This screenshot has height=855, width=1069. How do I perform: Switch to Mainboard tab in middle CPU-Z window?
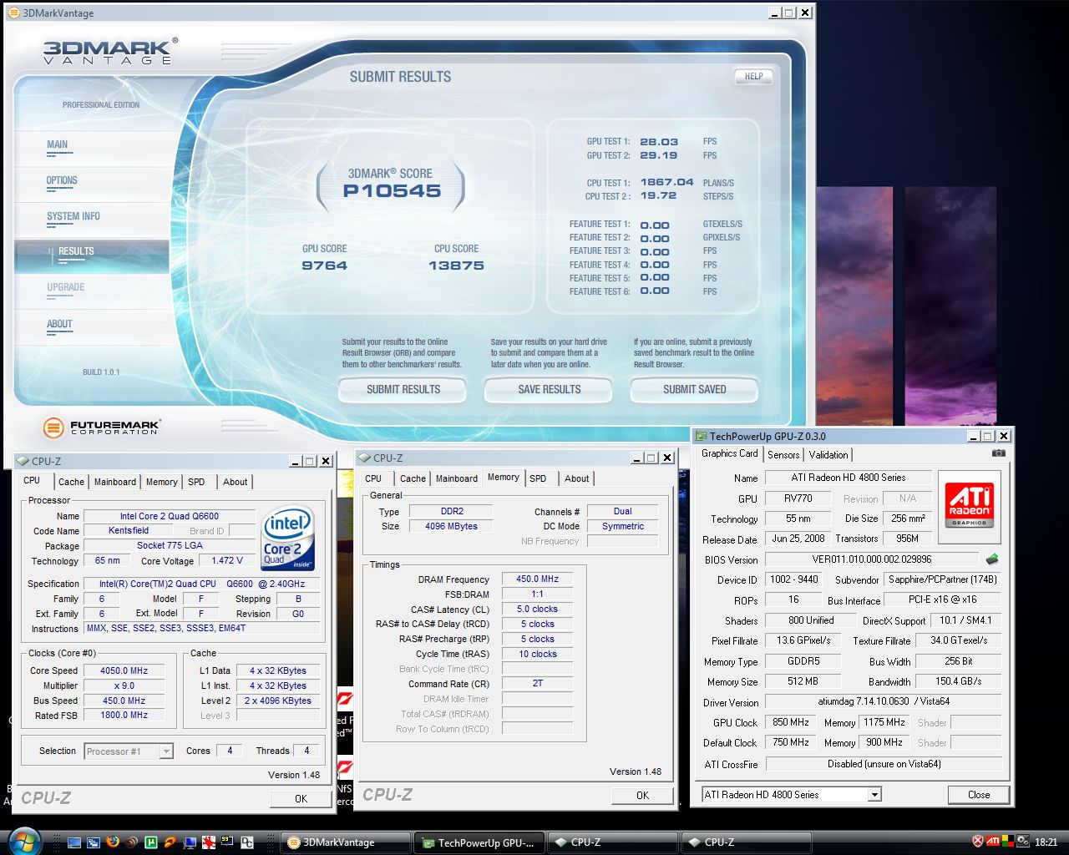457,478
